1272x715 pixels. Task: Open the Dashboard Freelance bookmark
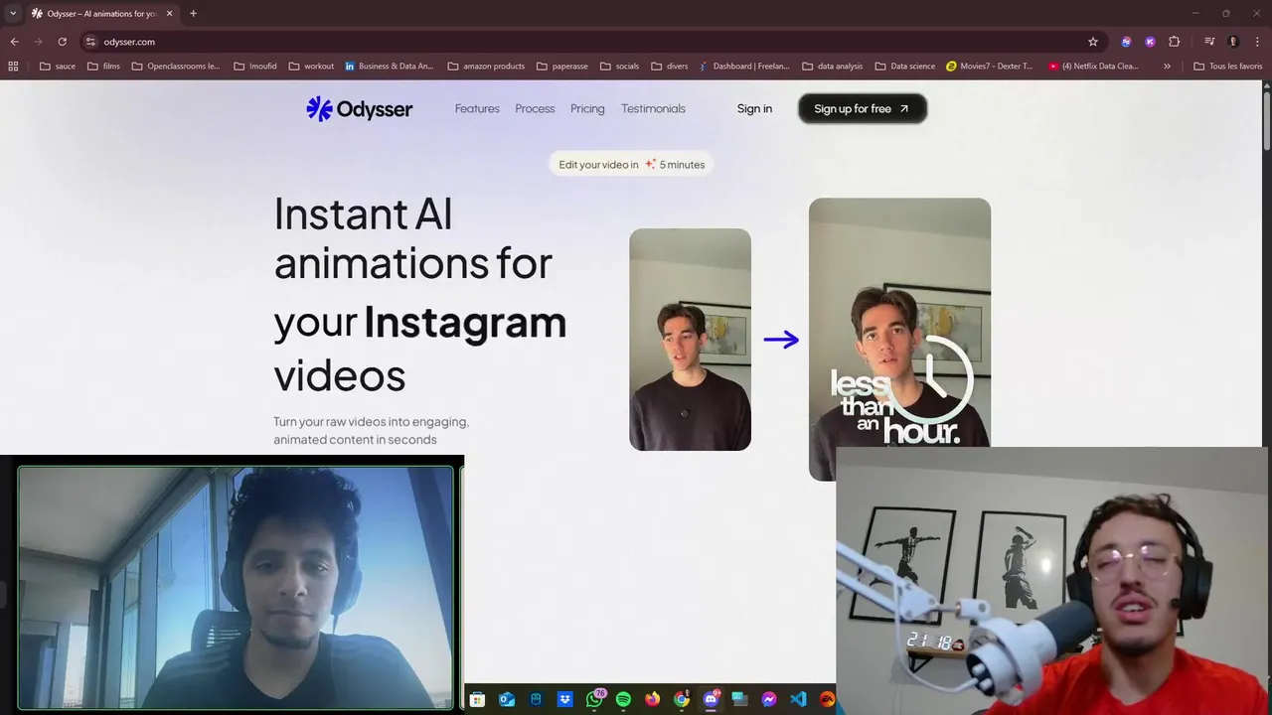(744, 67)
